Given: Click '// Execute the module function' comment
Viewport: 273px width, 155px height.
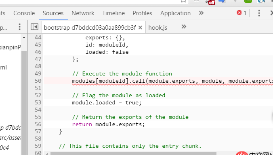Looking at the screenshot, I should click(122, 73).
